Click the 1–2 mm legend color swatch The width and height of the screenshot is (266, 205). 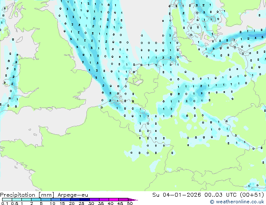(26, 200)
